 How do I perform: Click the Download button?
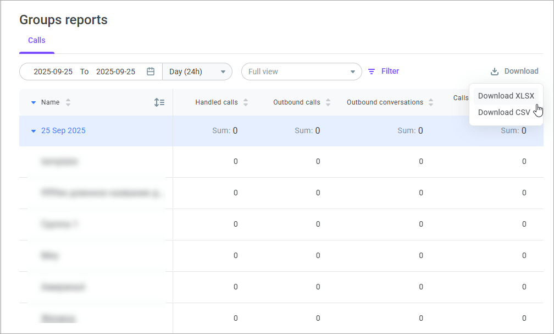click(520, 71)
